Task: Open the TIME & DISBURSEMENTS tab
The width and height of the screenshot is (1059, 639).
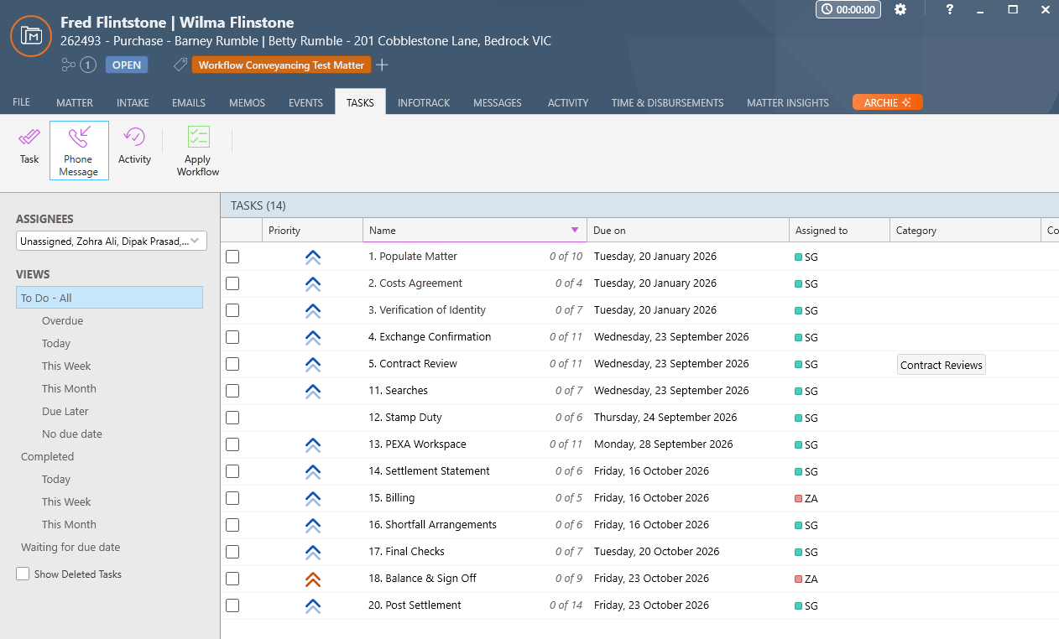Action: point(667,102)
